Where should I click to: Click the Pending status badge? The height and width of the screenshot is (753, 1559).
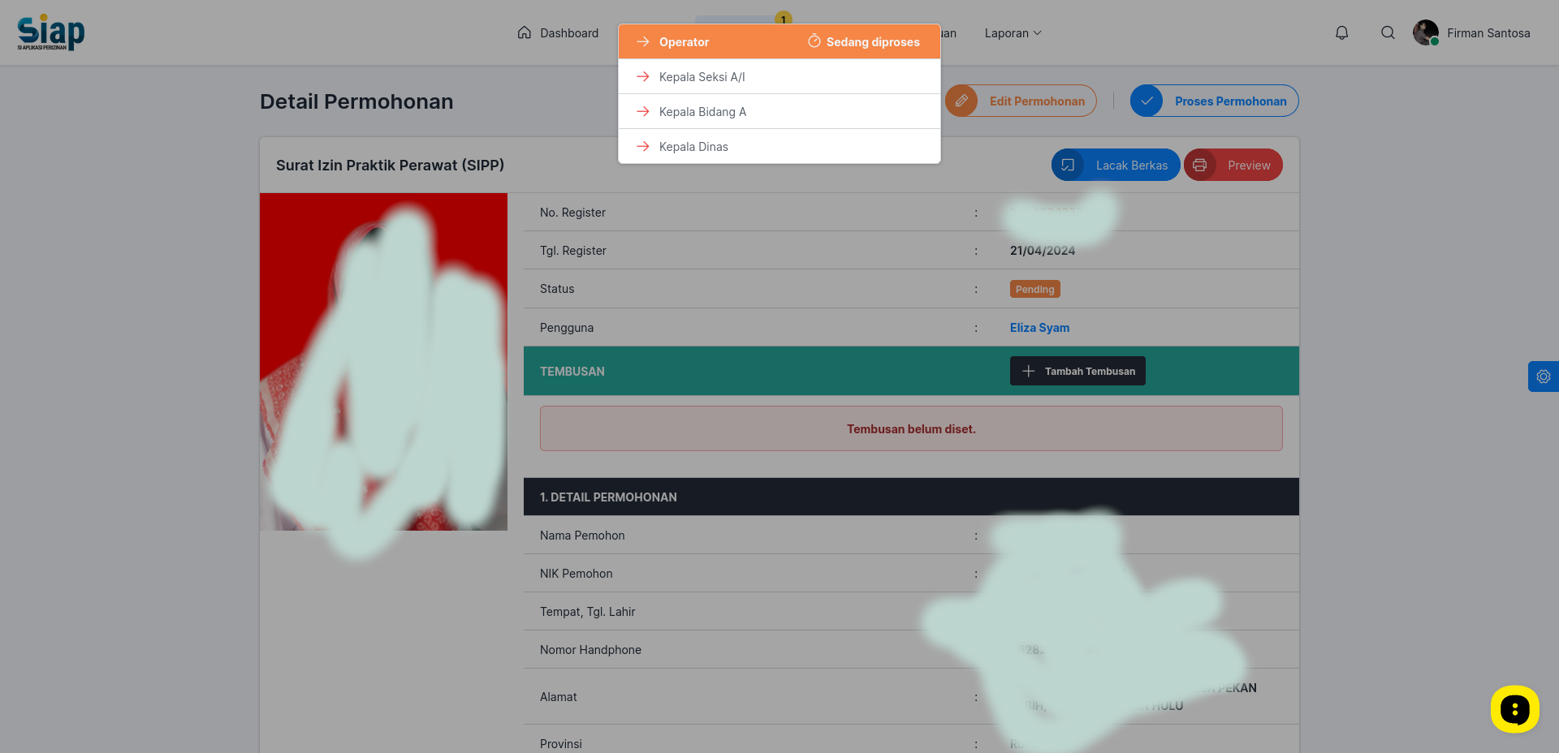point(1034,289)
